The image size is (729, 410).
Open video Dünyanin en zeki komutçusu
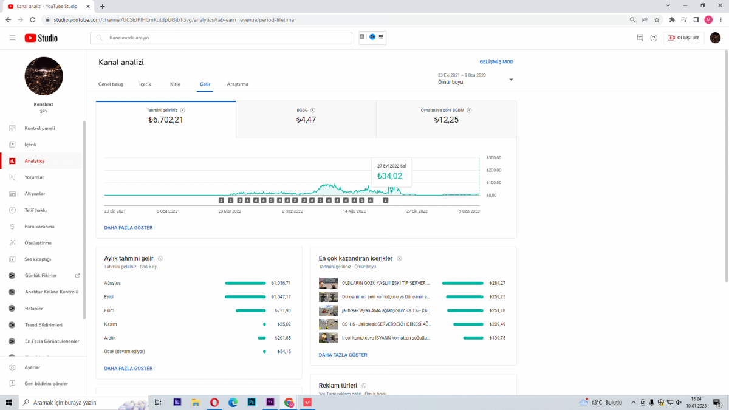386,297
